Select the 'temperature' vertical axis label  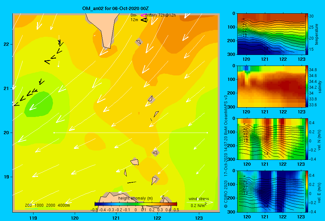click(317, 34)
